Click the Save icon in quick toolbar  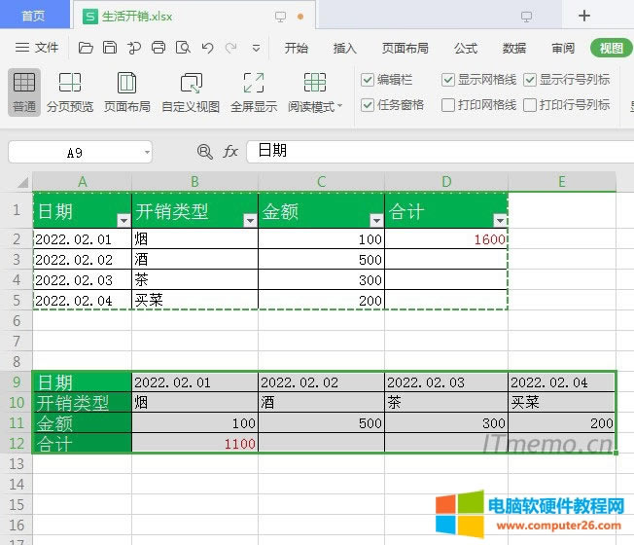pyautogui.click(x=110, y=48)
